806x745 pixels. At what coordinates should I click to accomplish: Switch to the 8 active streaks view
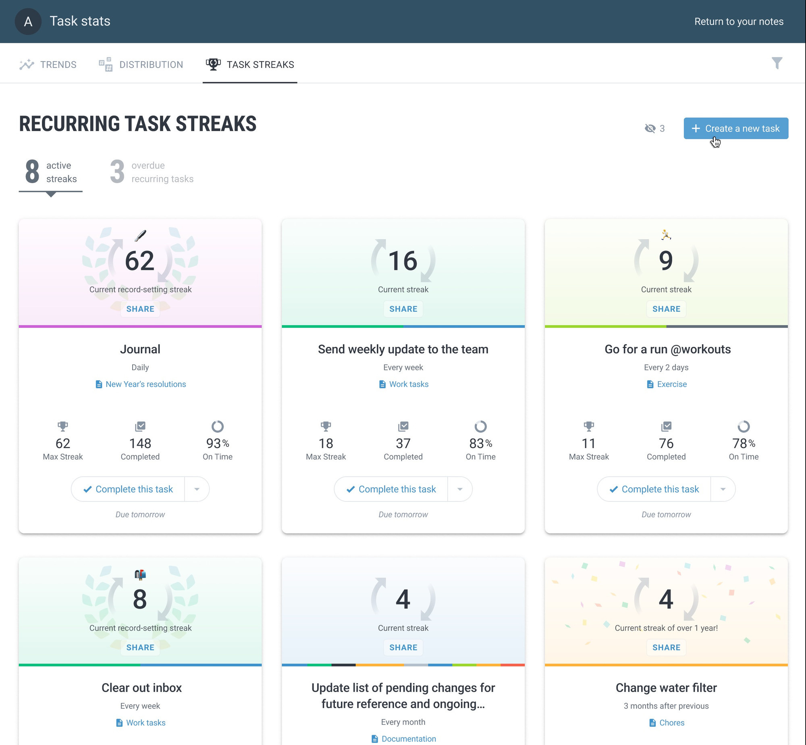click(51, 172)
